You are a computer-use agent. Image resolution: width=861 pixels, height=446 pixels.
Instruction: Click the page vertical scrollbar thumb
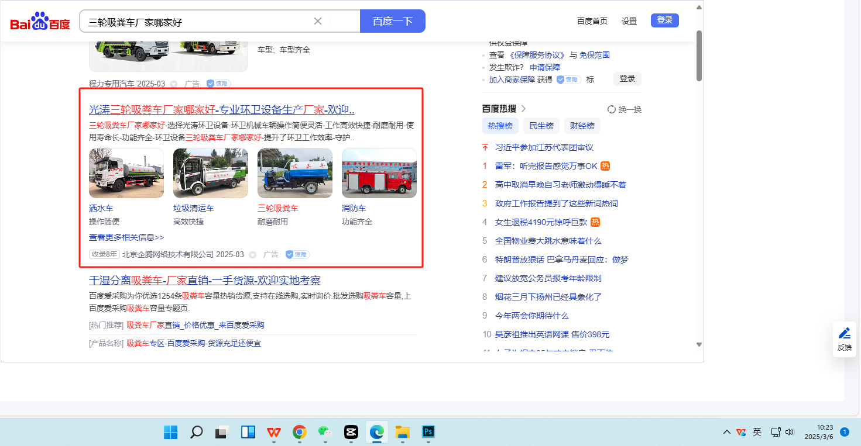coord(699,56)
